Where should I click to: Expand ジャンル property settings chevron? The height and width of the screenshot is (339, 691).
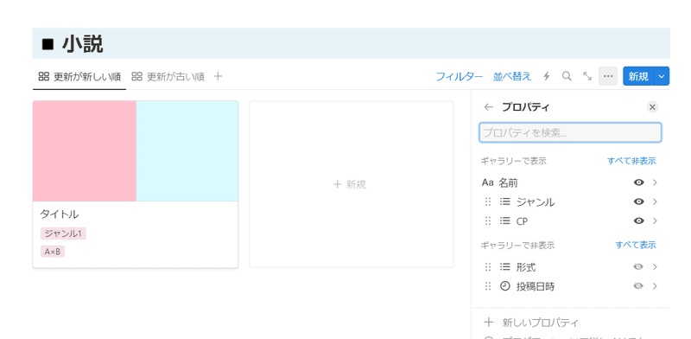point(655,201)
